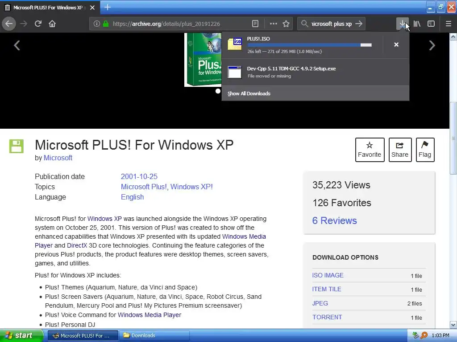Select the white carousel dot indicator
The image size is (457, 342).
218,91
